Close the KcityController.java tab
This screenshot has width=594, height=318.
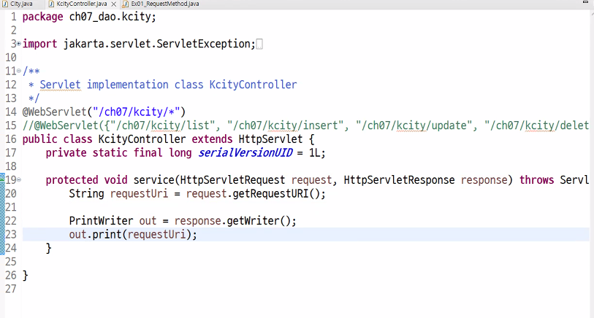pyautogui.click(x=113, y=4)
